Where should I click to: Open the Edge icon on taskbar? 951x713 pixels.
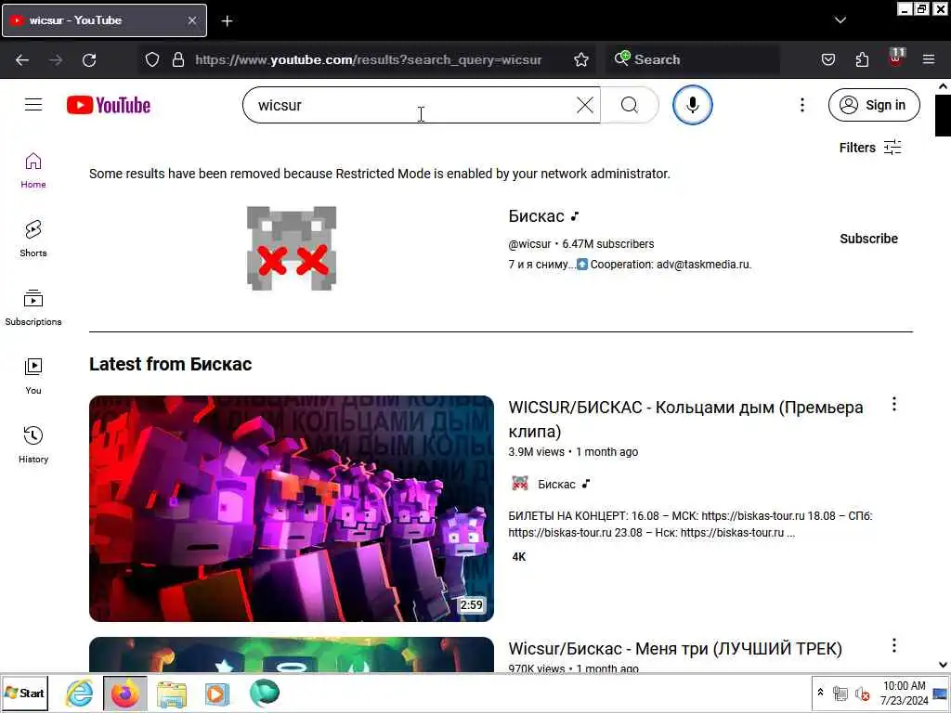coord(265,693)
